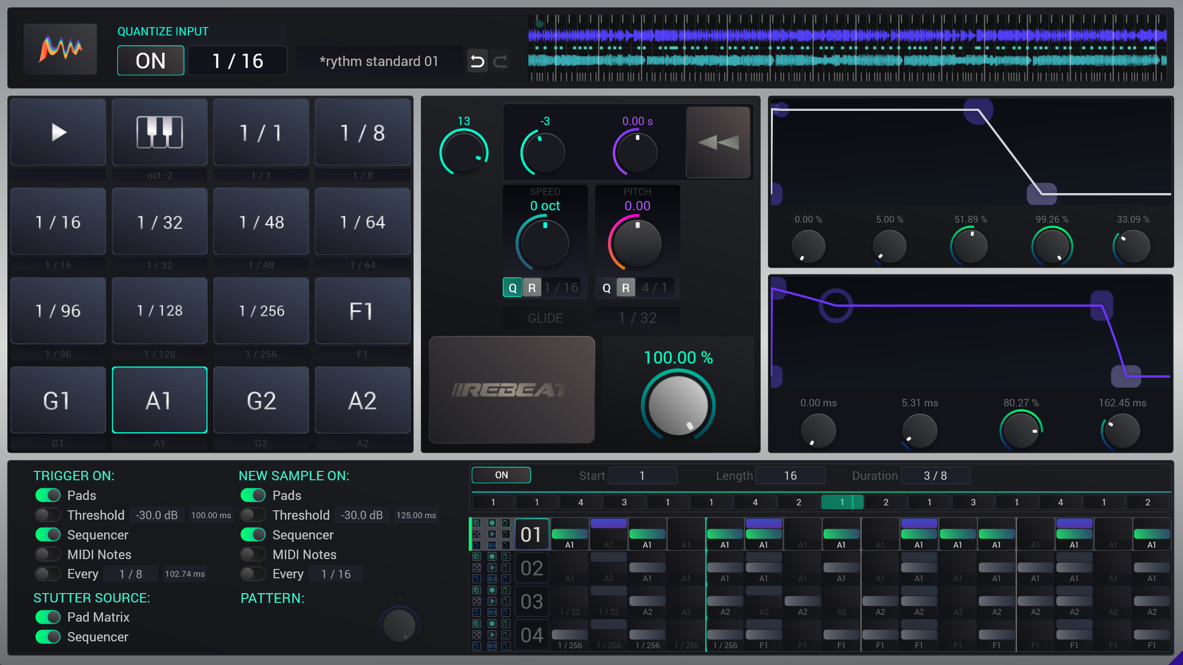Turn the large 100.00 % volume knob
The image size is (1183, 665).
coord(678,405)
